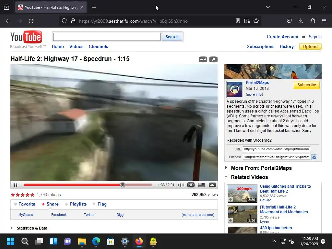Open picture-in-picture address bar icon
Viewport: 332px width, 249px height.
[x=247, y=21]
